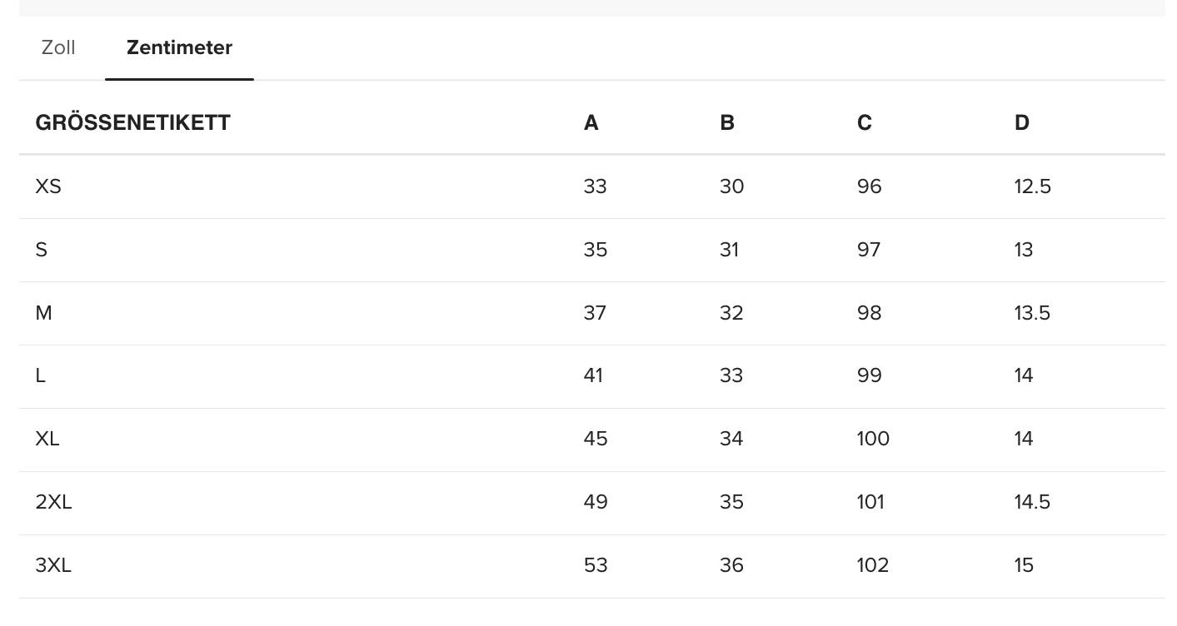1177x626 pixels.
Task: Click value 14.5 in the 2XL row
Action: [1032, 502]
